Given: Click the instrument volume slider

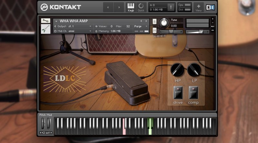Looking at the screenshot, I should point(197,31).
